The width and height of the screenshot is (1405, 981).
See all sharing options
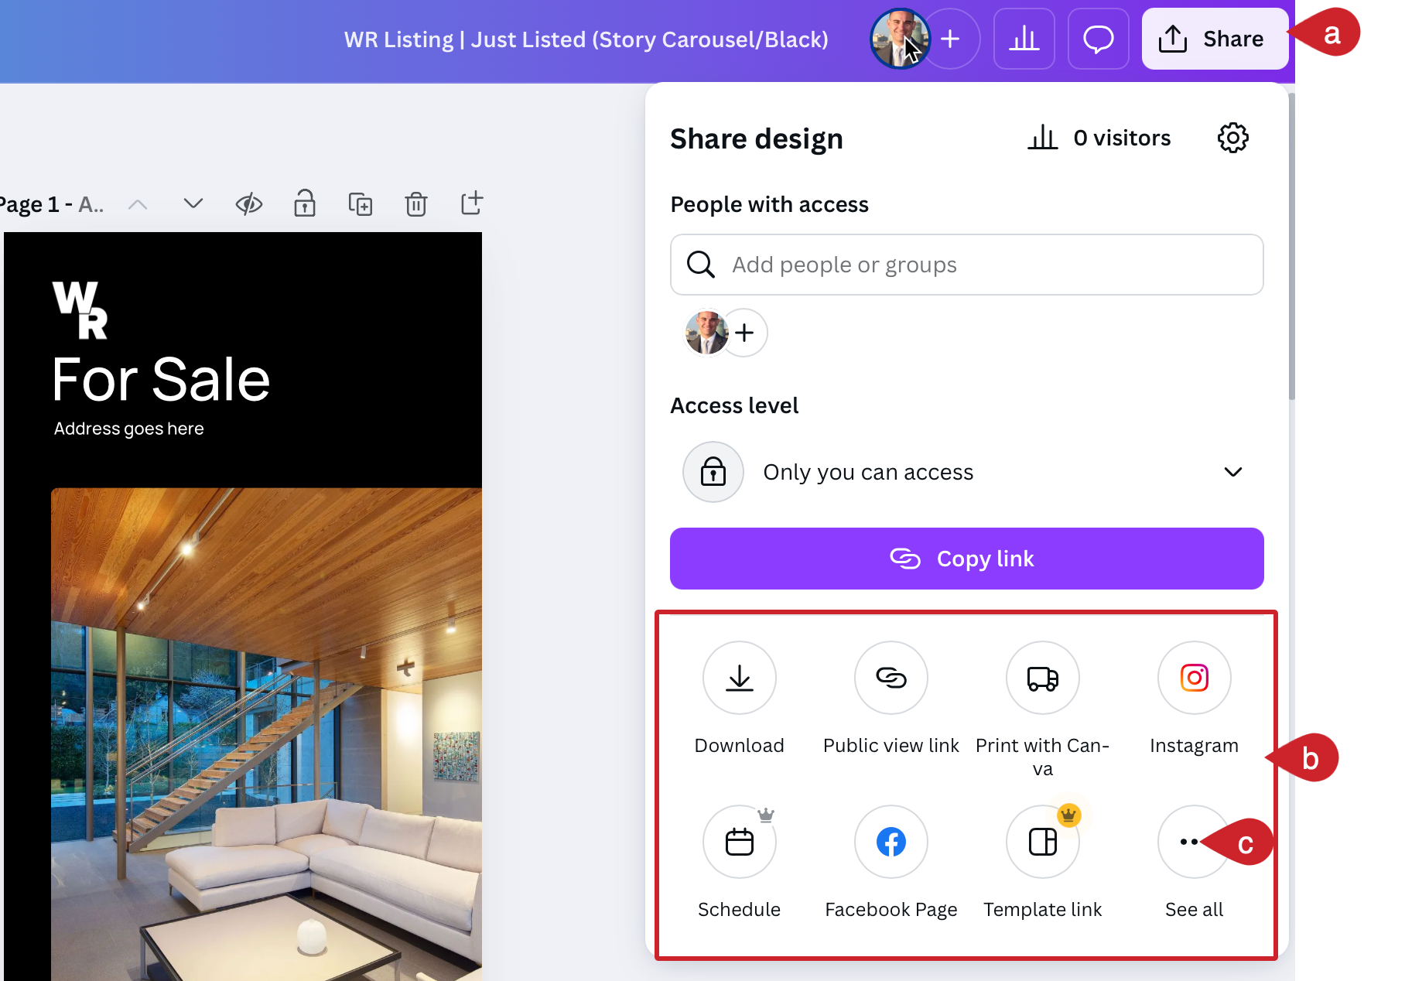(x=1194, y=842)
